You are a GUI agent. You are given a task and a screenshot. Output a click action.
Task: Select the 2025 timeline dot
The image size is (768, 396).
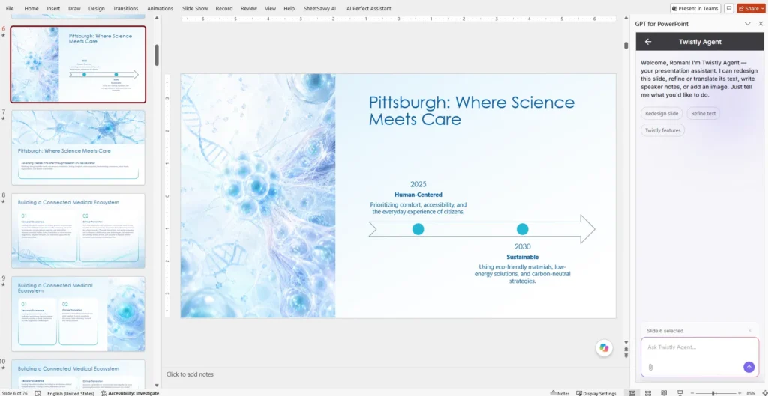point(418,229)
